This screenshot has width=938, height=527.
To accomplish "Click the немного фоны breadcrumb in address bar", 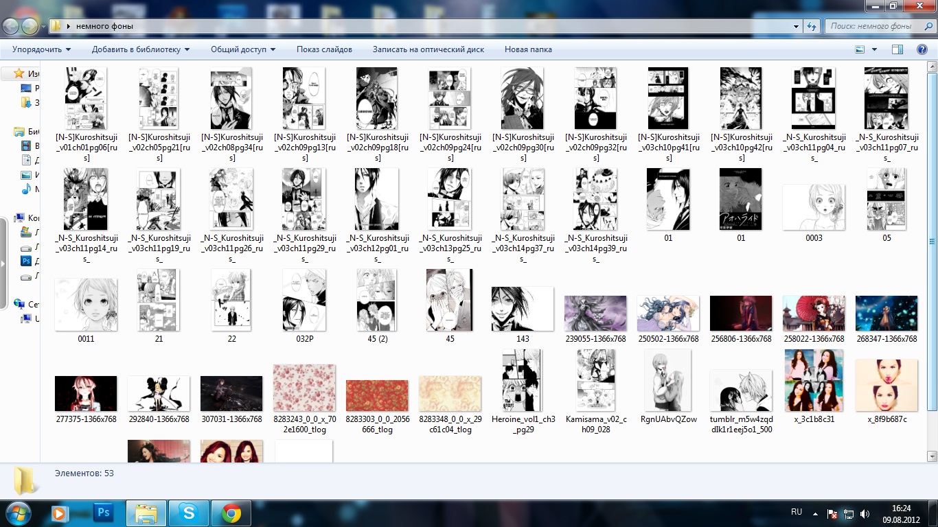I will (x=104, y=26).
